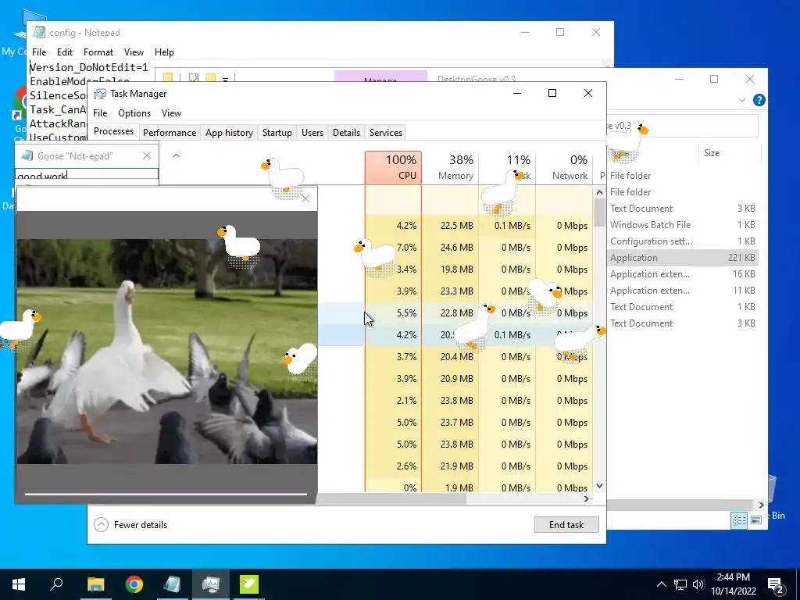Select the 24.6 MB memory cell
This screenshot has height=600, width=800.
click(x=451, y=248)
